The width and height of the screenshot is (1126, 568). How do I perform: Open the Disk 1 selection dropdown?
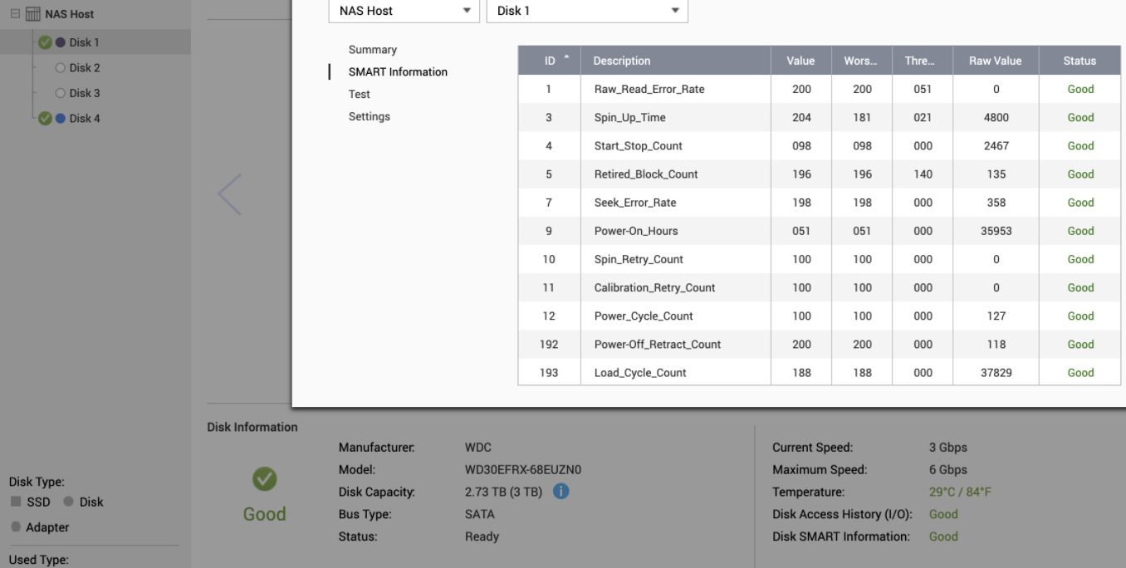click(x=586, y=11)
